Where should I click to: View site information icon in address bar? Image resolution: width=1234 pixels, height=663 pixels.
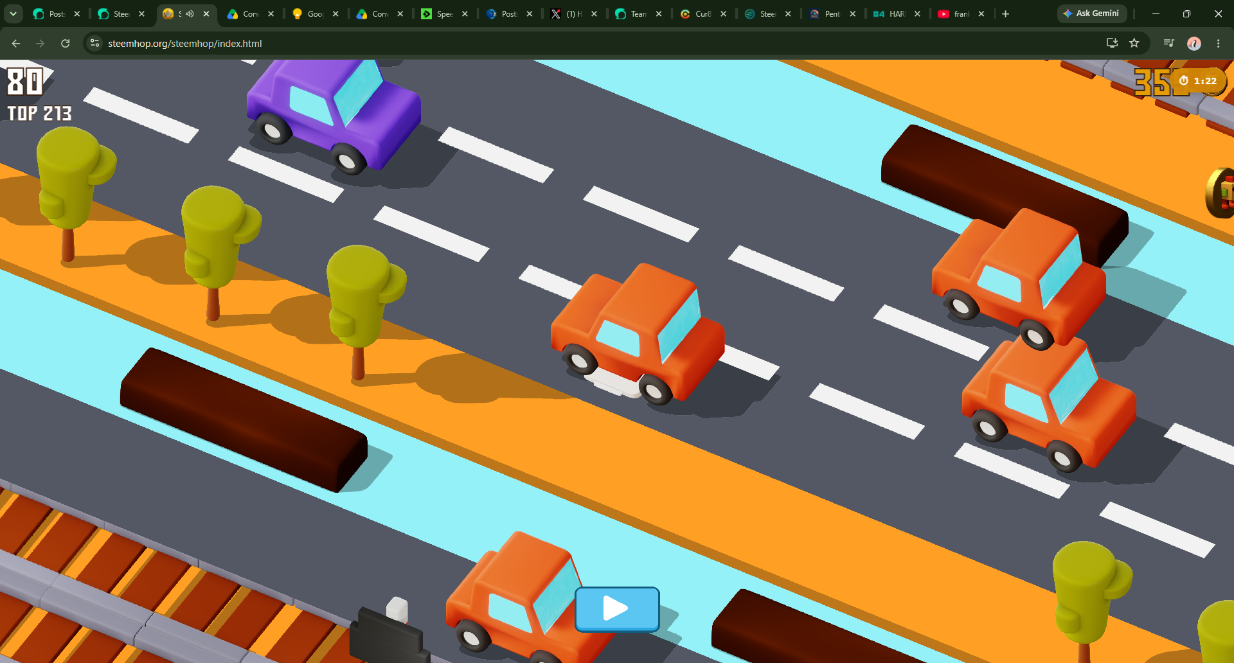95,43
